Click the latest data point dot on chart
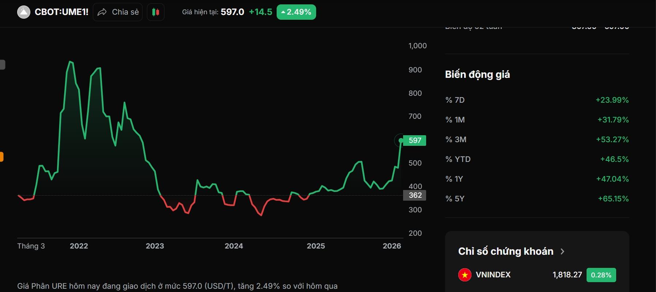The height and width of the screenshot is (292, 656). coord(401,140)
